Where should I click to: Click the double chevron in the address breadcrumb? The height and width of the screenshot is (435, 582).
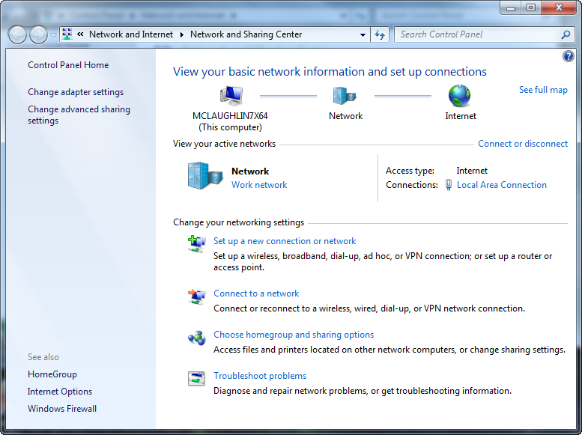[x=80, y=34]
